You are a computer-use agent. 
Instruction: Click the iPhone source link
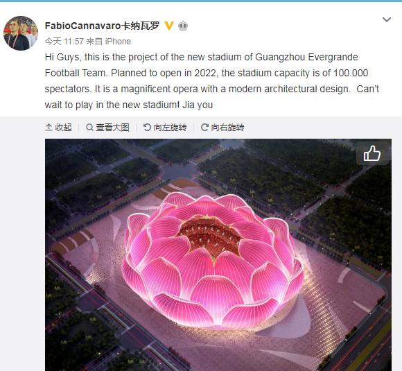pos(118,42)
